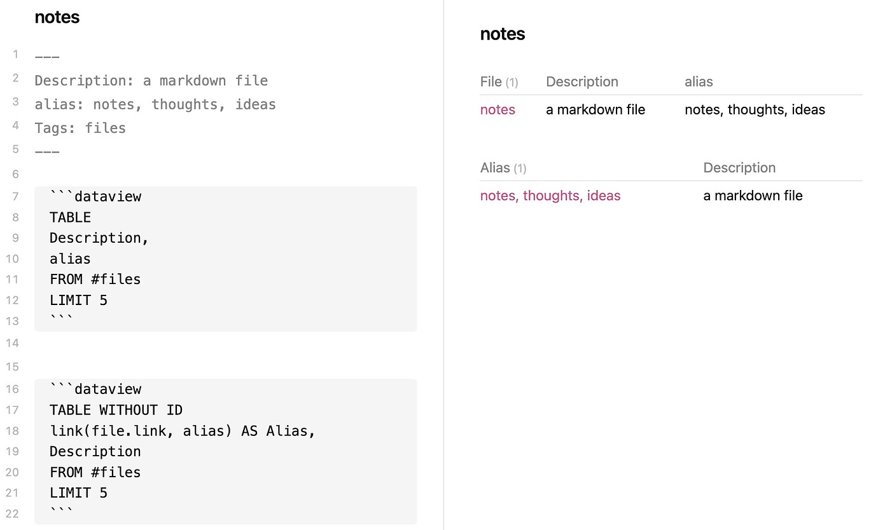Click the "alias: notes, thoughts, ideas" frontmatter line

pyautogui.click(x=155, y=104)
